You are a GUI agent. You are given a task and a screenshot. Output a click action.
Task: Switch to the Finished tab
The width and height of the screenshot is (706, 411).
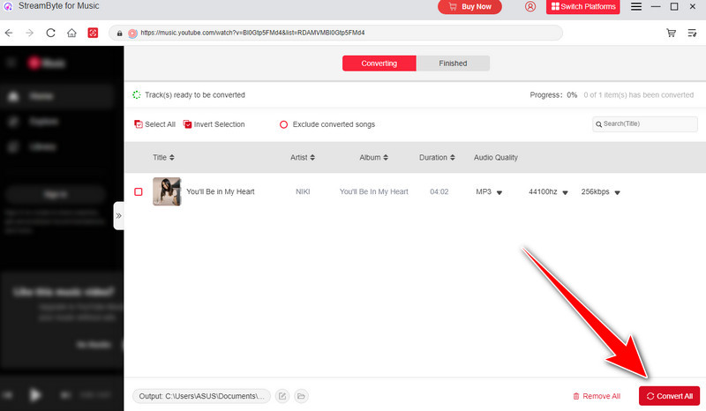(x=453, y=64)
